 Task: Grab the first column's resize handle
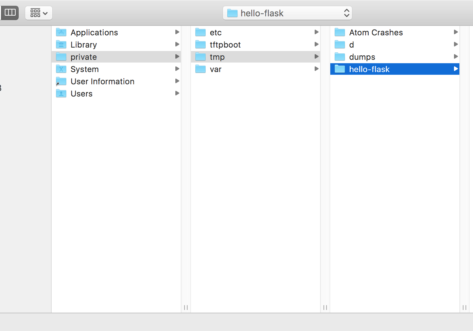click(x=186, y=307)
